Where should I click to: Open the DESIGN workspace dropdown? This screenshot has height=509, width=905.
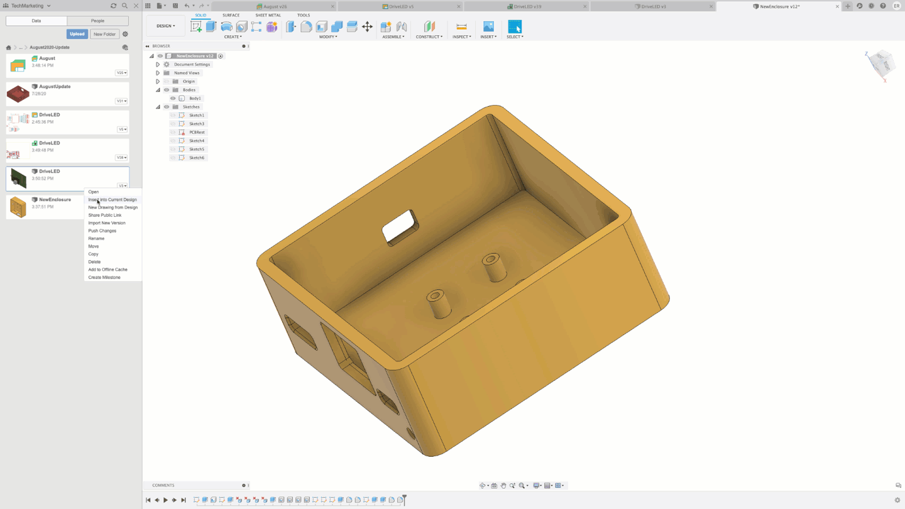click(166, 26)
